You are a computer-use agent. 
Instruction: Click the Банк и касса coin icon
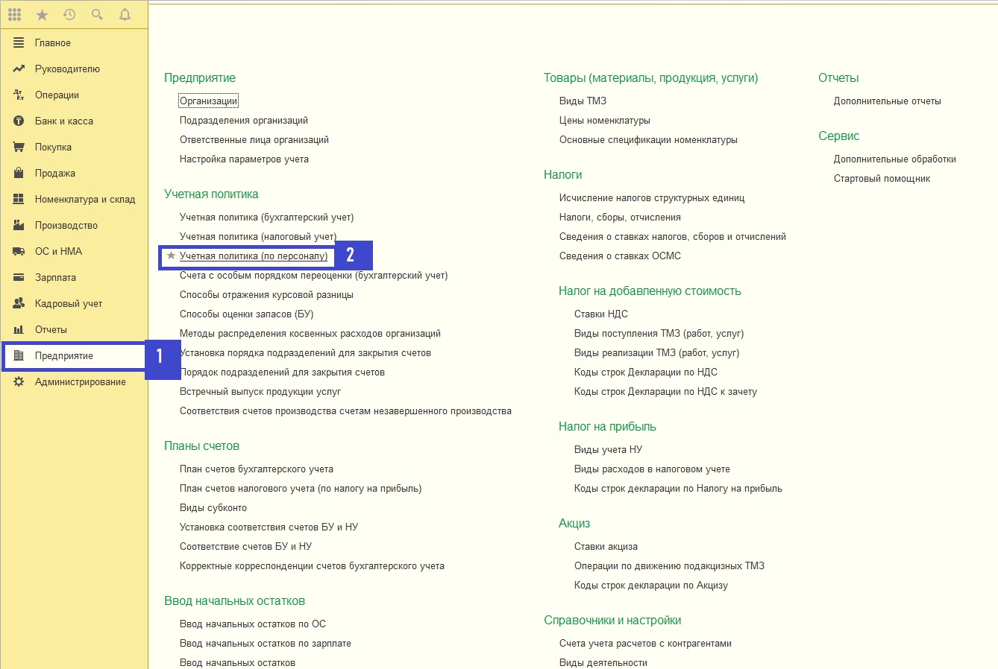point(19,121)
